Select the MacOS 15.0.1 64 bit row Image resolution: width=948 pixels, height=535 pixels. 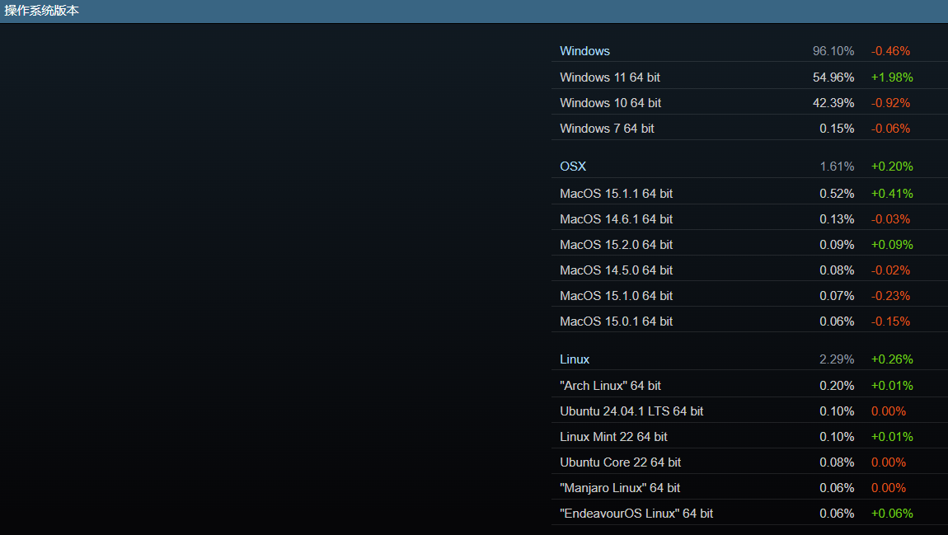point(749,321)
